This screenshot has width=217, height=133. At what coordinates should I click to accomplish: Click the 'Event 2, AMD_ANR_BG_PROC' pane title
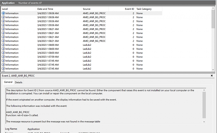(x=18, y=76)
